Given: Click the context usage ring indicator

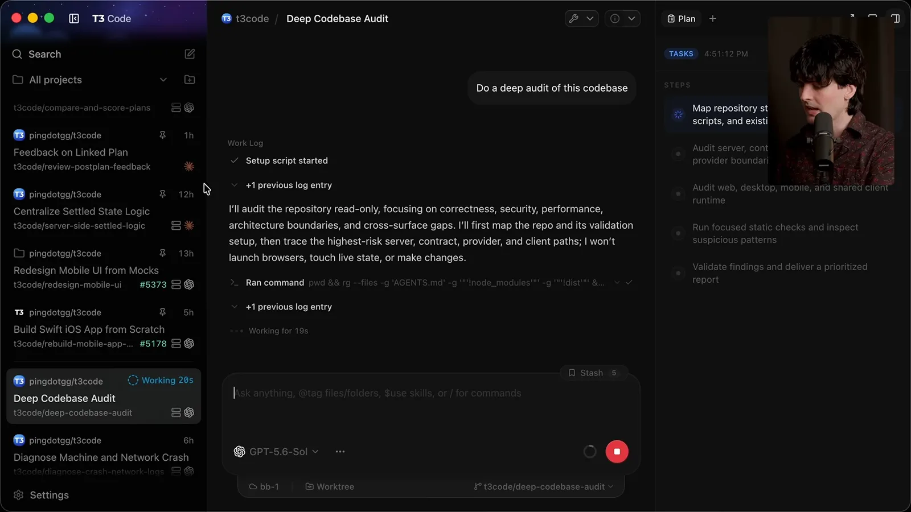Looking at the screenshot, I should [x=590, y=452].
